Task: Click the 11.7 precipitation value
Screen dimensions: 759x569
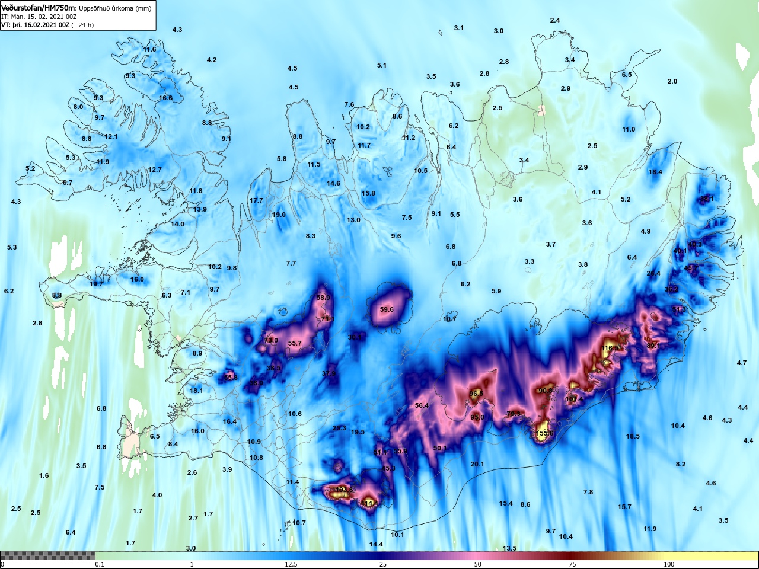Action: pos(364,145)
